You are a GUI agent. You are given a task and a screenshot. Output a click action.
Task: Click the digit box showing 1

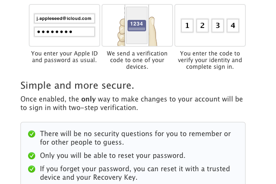(x=187, y=26)
